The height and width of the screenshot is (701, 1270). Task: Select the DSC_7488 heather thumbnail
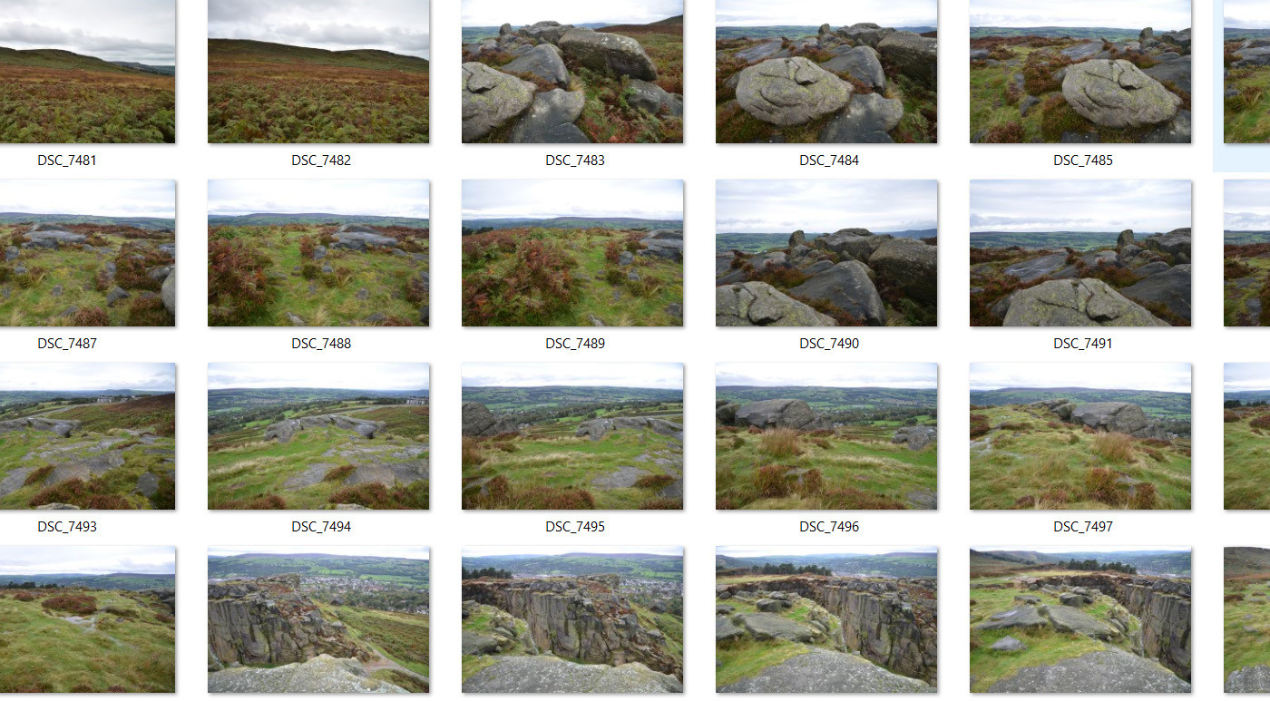(x=318, y=253)
